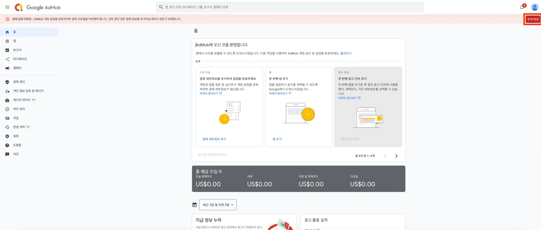
Task: Click the change history icon
Action: (7, 127)
